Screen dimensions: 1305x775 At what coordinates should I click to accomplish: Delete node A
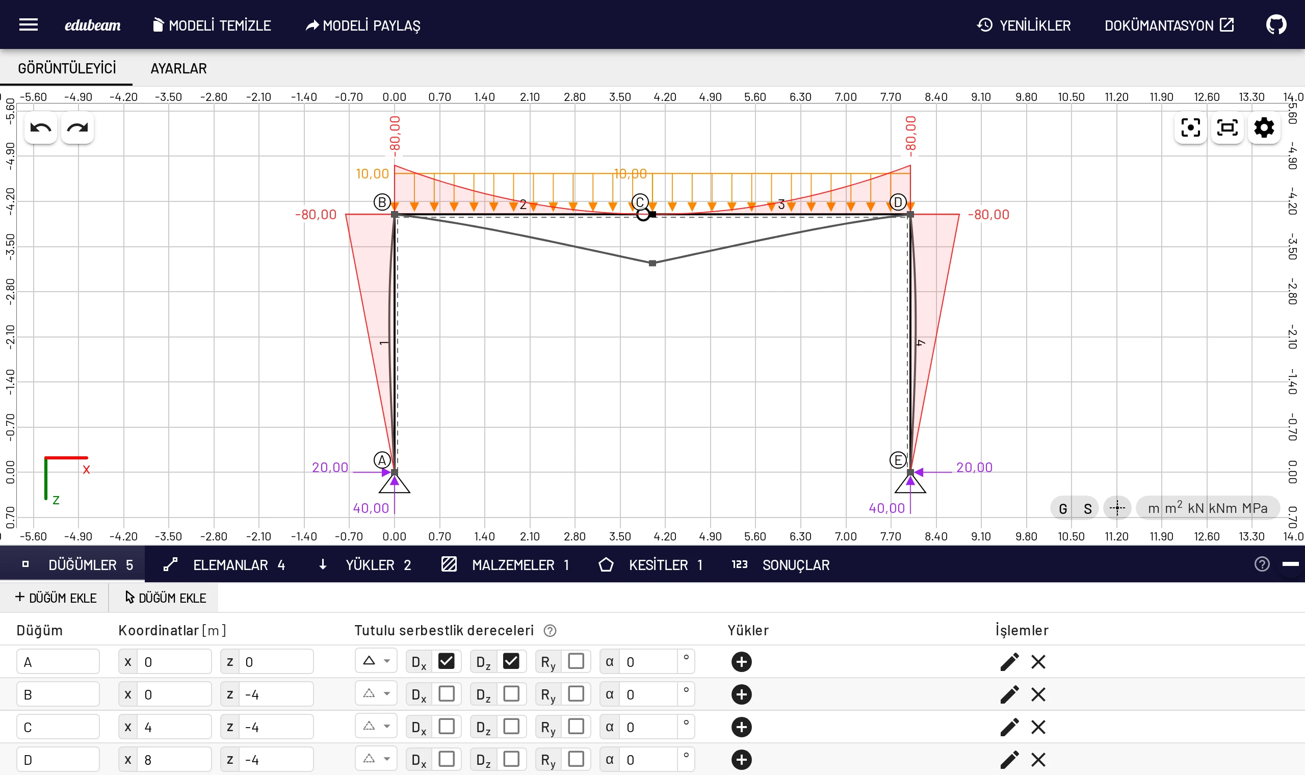pos(1038,662)
